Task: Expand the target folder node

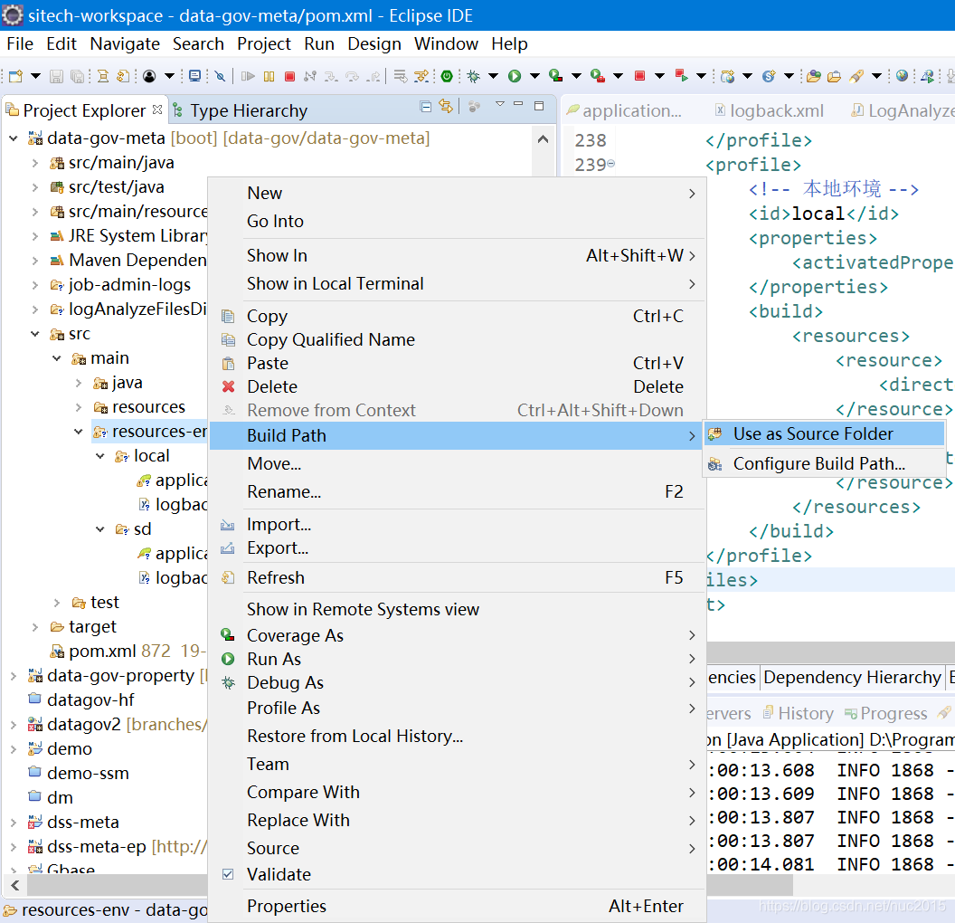Action: pyautogui.click(x=35, y=627)
